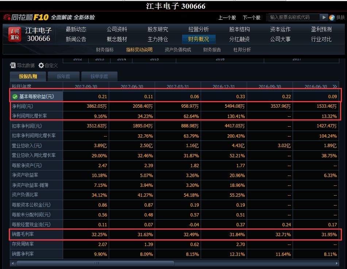Screen dimensions: 347x269
Task: Switch to 指标变动说明 sub-tab
Action: [x=139, y=50]
